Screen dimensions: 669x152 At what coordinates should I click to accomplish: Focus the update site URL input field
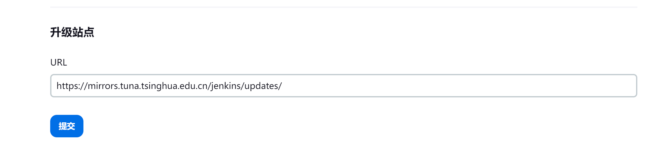(x=343, y=86)
